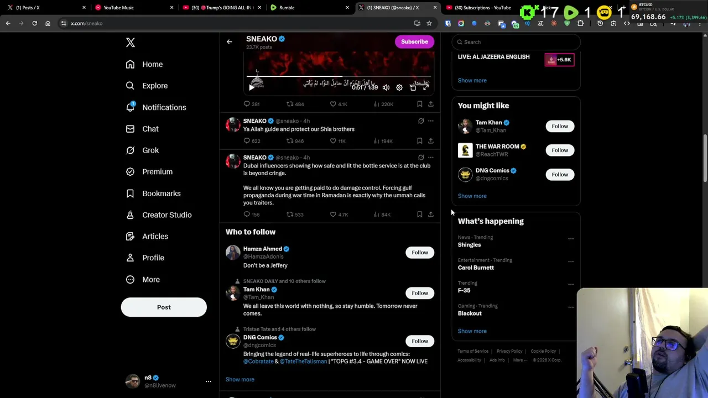Follow DNG Comics in Who to follow

click(x=420, y=341)
